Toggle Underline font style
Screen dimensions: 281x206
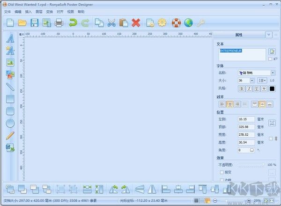(257, 88)
